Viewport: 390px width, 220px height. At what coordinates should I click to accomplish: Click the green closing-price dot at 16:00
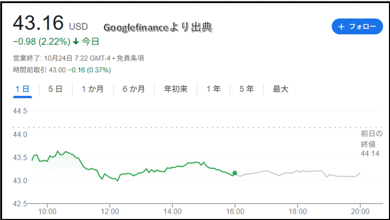click(x=235, y=173)
